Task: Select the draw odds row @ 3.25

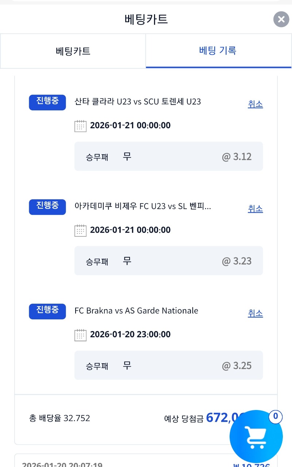Action: 168,365
